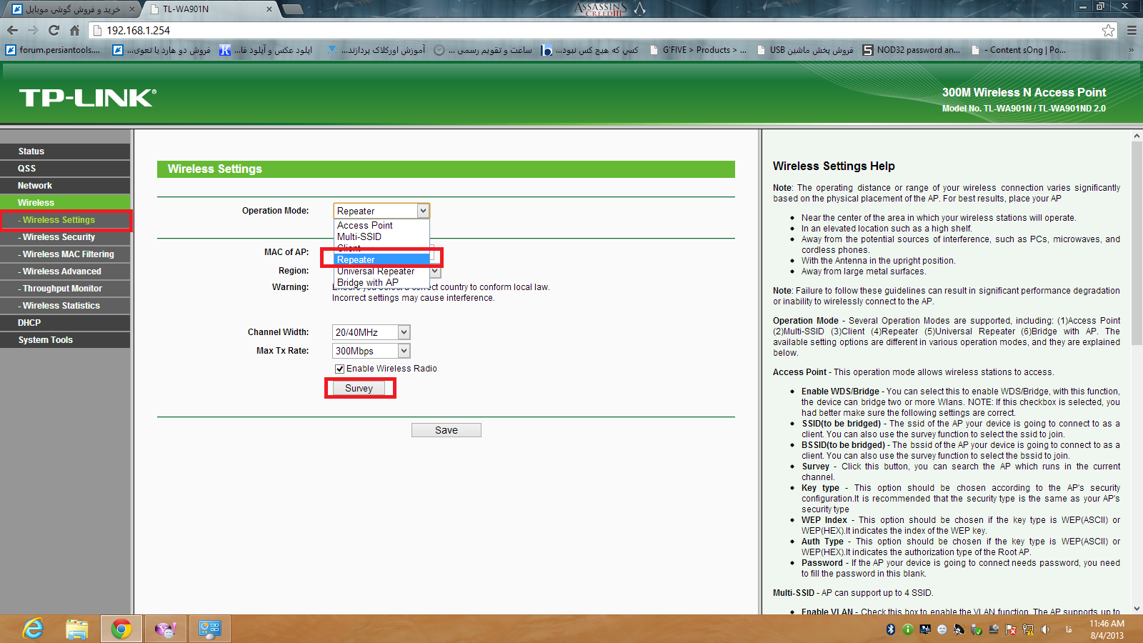The width and height of the screenshot is (1143, 643).
Task: Click the gray face tray icon
Action: [942, 629]
